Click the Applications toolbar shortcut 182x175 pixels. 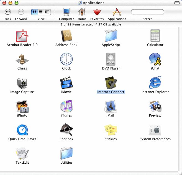pos(117,12)
